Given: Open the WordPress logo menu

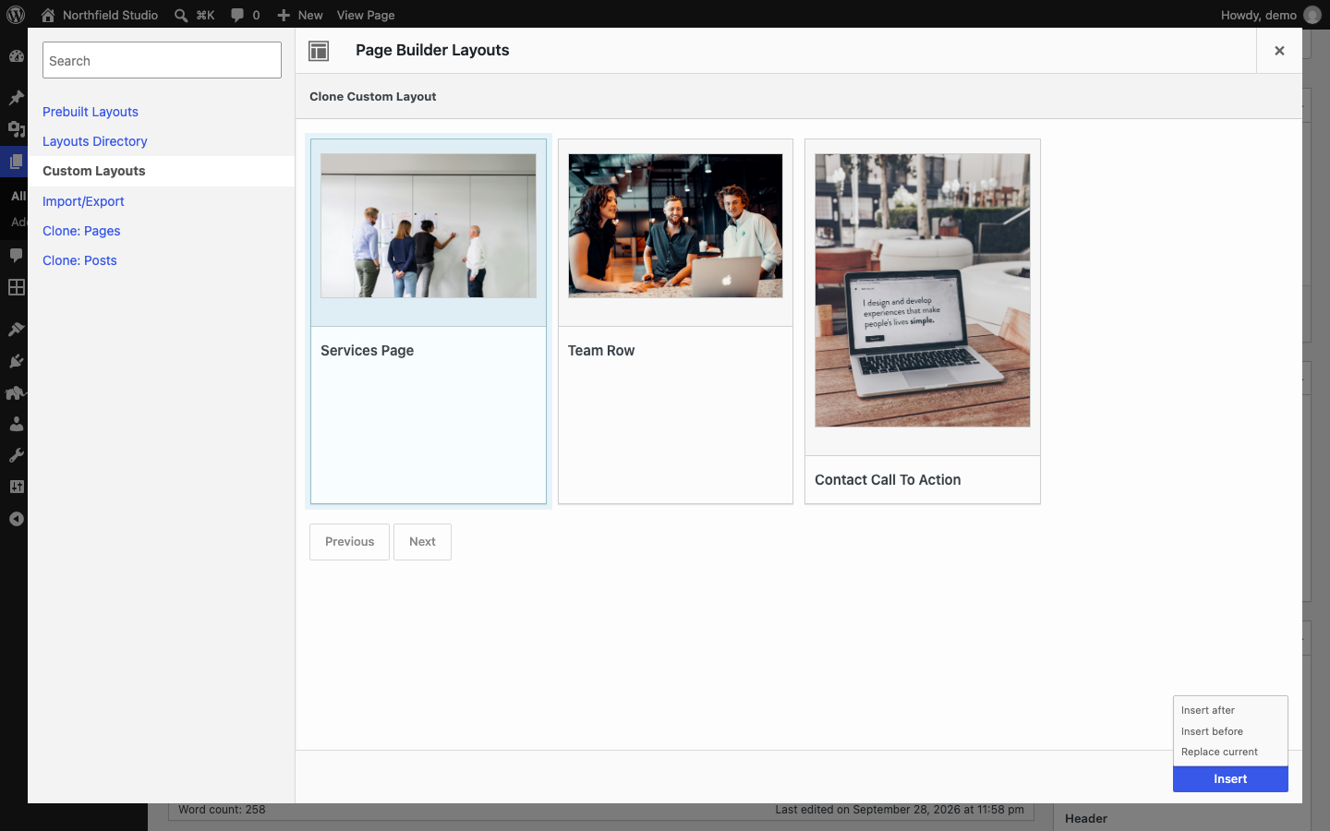Looking at the screenshot, I should coord(16,15).
